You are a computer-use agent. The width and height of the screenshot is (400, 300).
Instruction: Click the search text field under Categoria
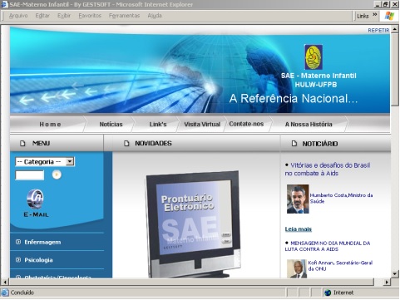[x=30, y=175]
